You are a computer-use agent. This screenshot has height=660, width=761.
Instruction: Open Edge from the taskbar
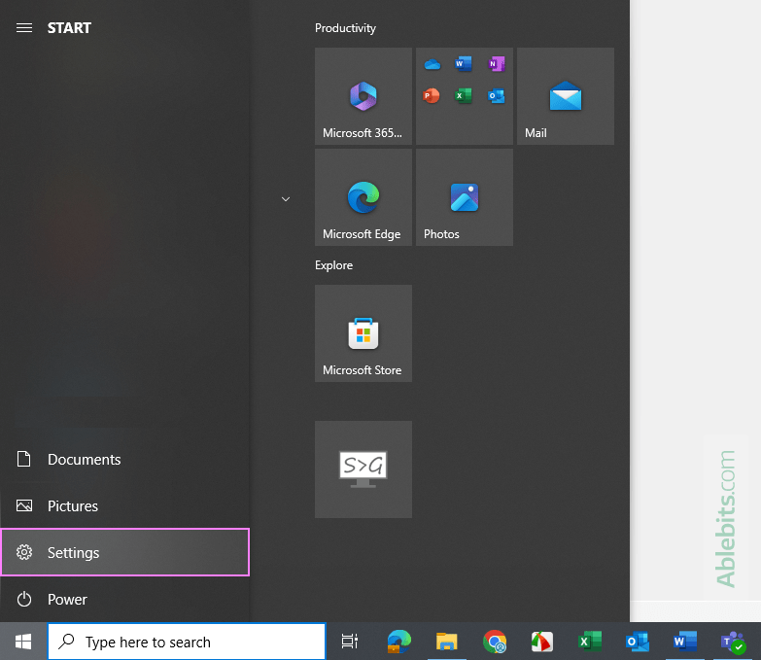click(x=398, y=642)
